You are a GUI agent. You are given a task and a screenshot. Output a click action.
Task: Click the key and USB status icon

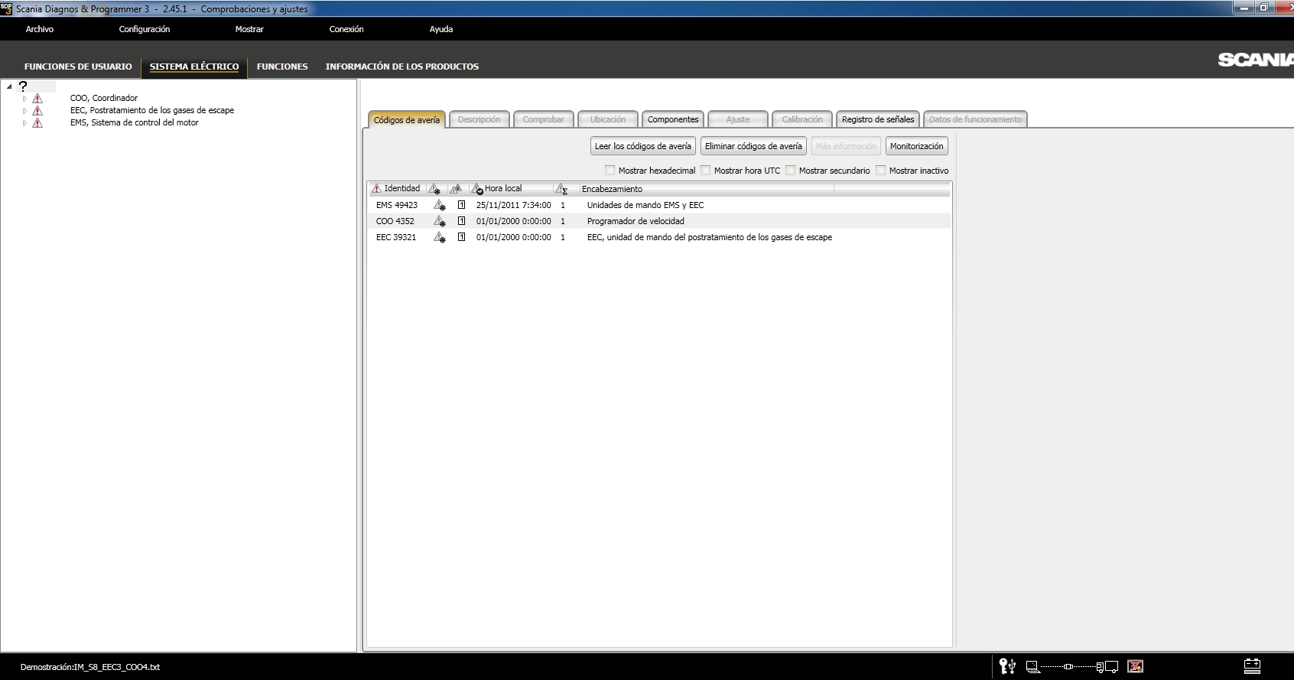[x=1007, y=666]
